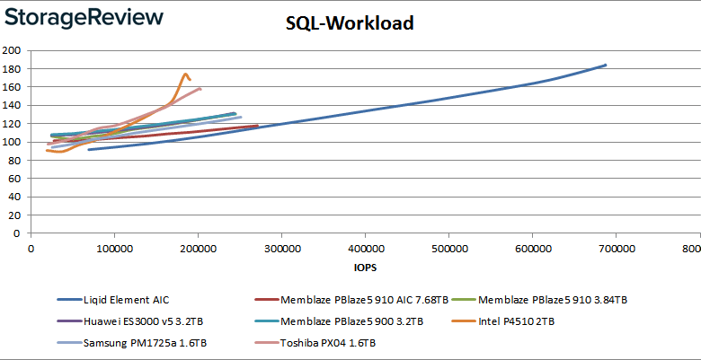Select the Liqid Element AIC legend entry

click(x=113, y=300)
